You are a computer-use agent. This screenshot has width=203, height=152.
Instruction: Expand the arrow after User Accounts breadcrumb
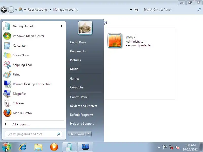coord(50,10)
